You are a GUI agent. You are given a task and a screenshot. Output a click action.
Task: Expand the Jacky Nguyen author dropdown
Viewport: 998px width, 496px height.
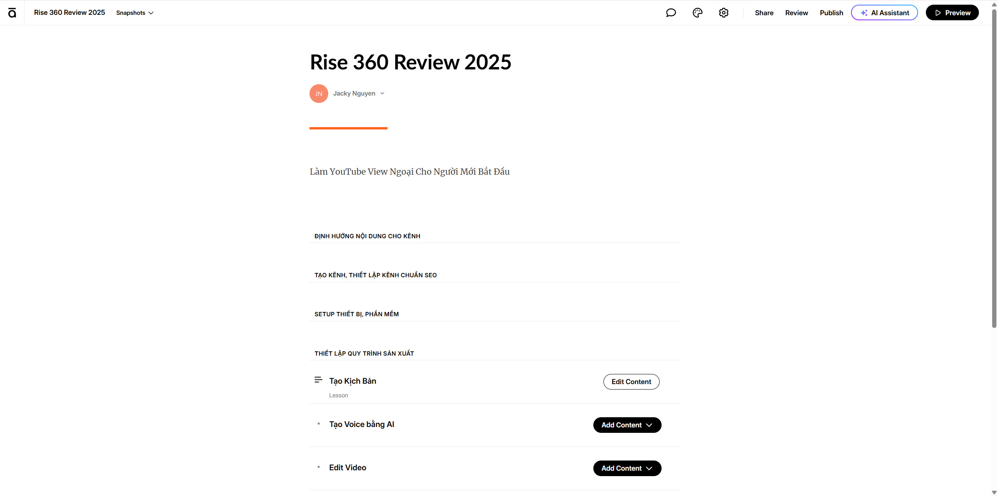[382, 94]
